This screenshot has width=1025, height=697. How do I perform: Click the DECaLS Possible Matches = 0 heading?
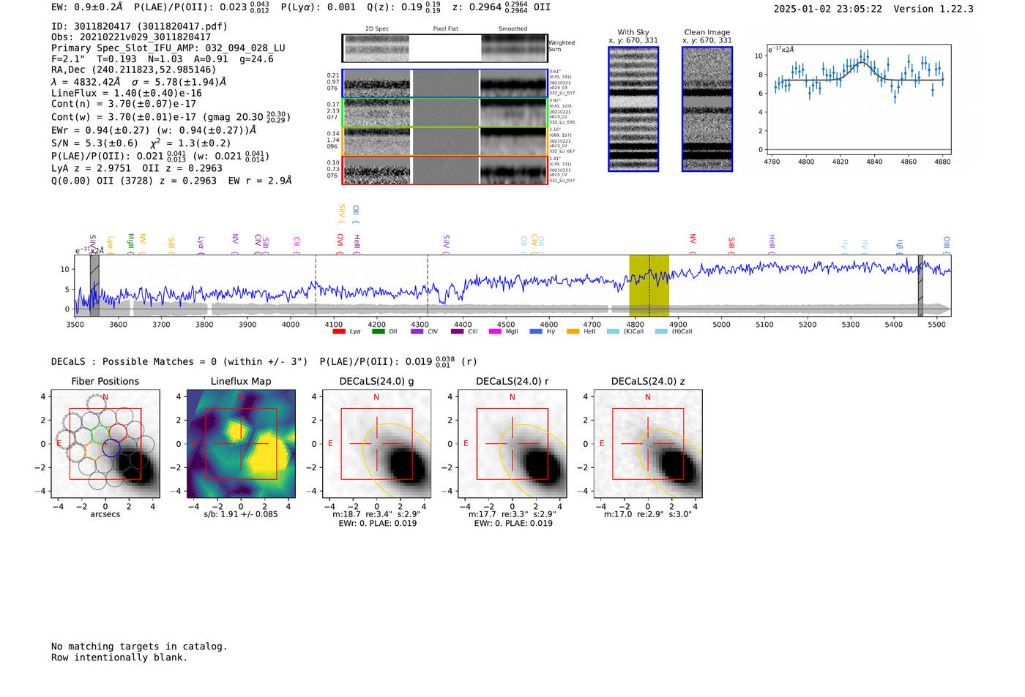point(179,362)
